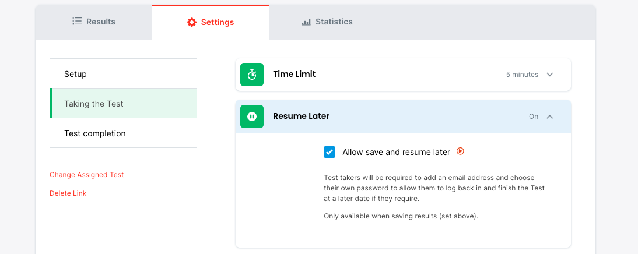Open the Statistics tab

tap(327, 22)
